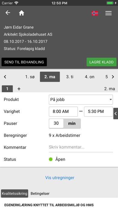This screenshot has width=118, height=210.
Task: Click the date range 08.10.2017 - 16.10.2017
Action: [x=26, y=42]
